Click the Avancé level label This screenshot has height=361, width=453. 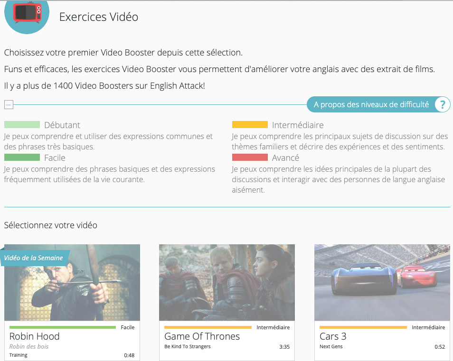(285, 158)
